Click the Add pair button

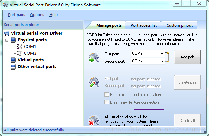pyautogui.click(x=187, y=57)
